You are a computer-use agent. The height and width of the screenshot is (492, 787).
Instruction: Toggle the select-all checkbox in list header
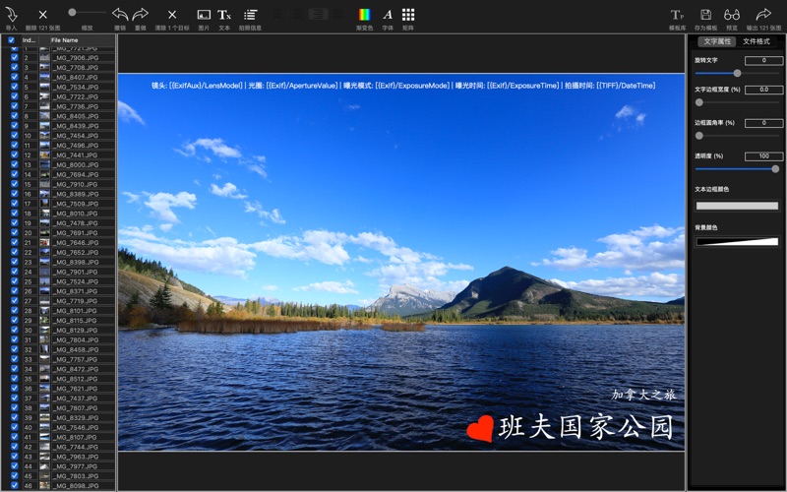(12, 40)
